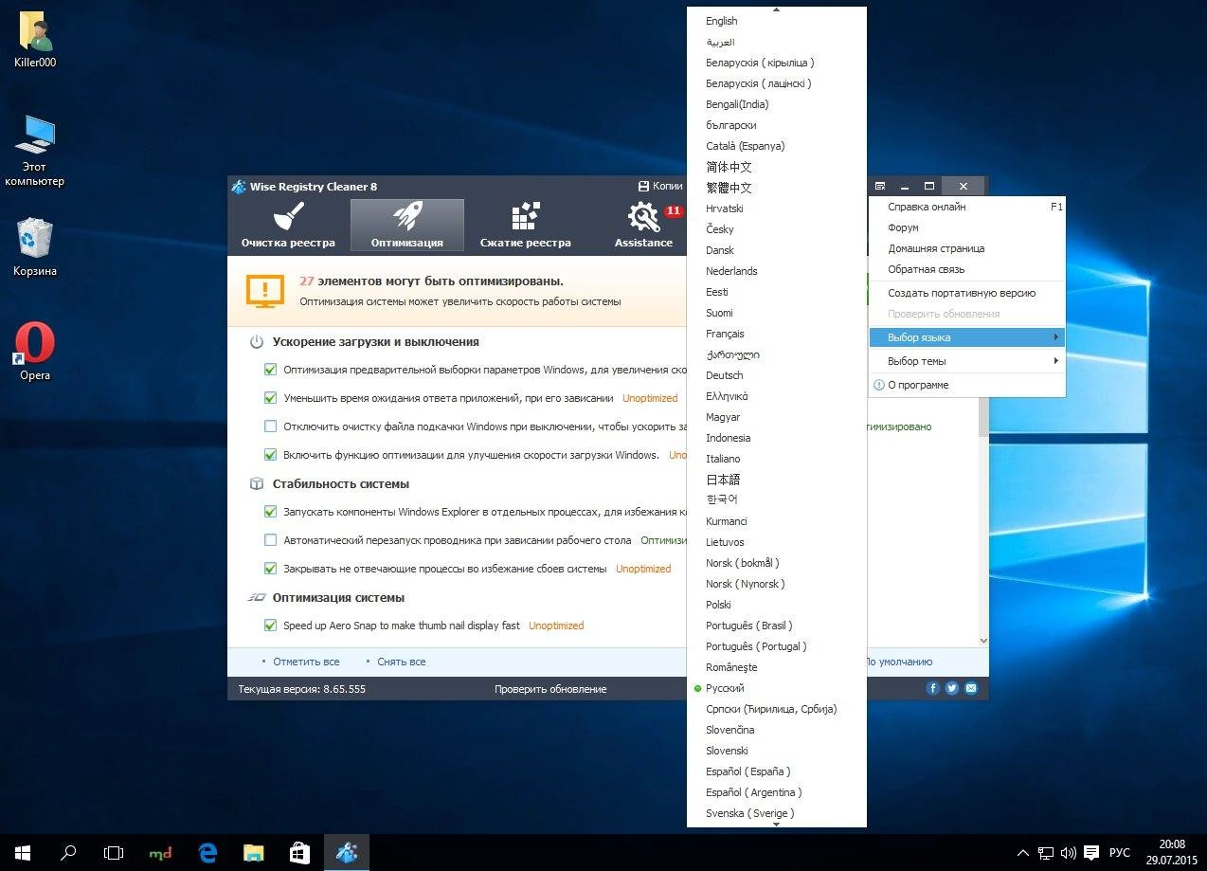Open the menu icon in title bar
Image resolution: width=1207 pixels, height=871 pixels.
pyautogui.click(x=880, y=187)
